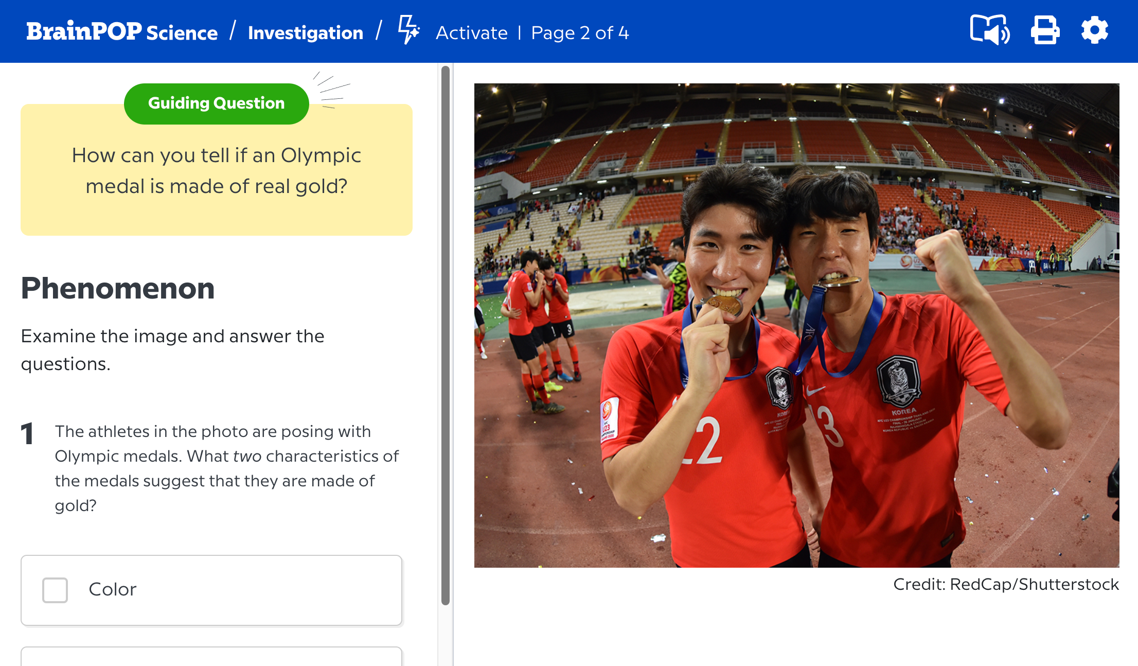The image size is (1138, 666).
Task: Click the panel divider between question and image
Action: [453, 360]
